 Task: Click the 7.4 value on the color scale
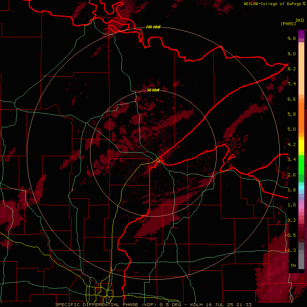292,84
